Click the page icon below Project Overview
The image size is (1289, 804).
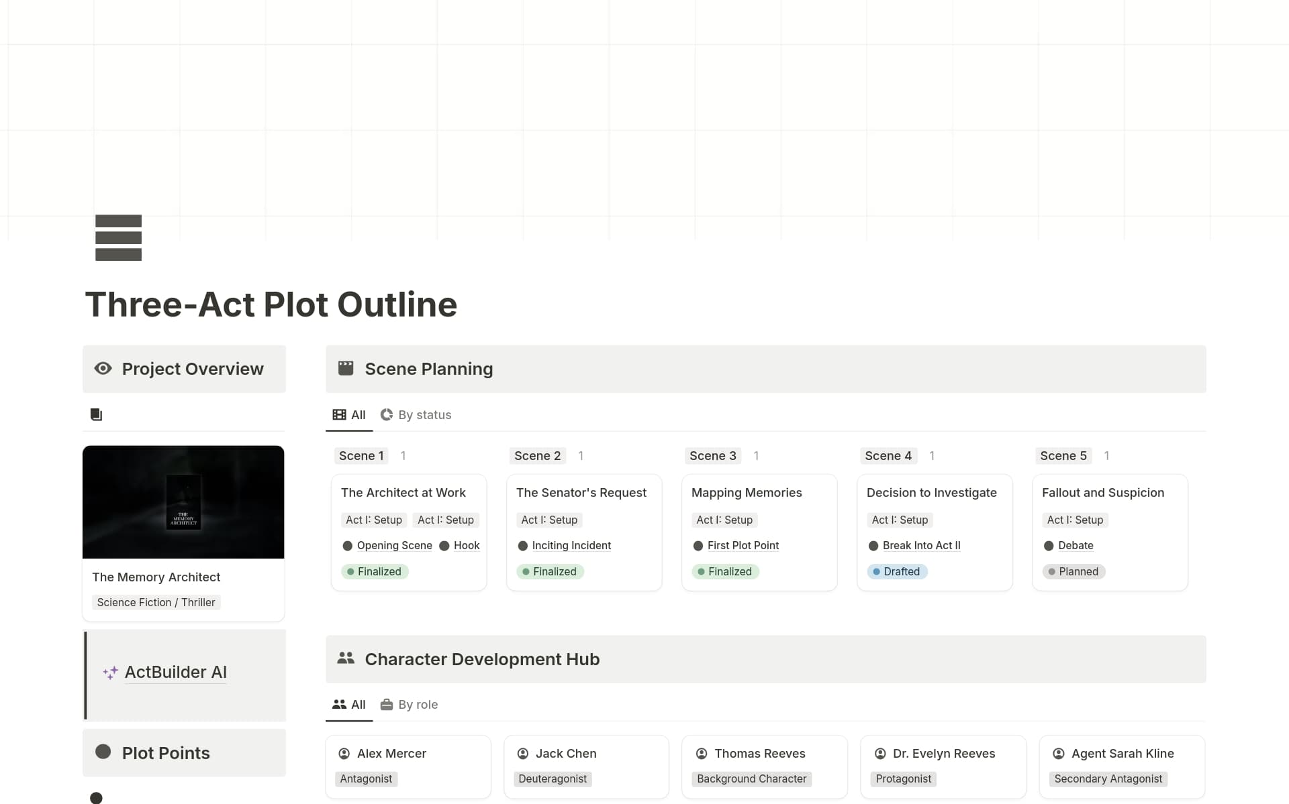pyautogui.click(x=96, y=414)
